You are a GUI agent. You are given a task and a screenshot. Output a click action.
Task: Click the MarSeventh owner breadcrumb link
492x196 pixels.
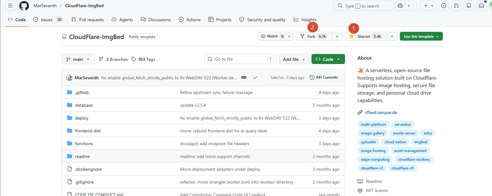[45, 6]
